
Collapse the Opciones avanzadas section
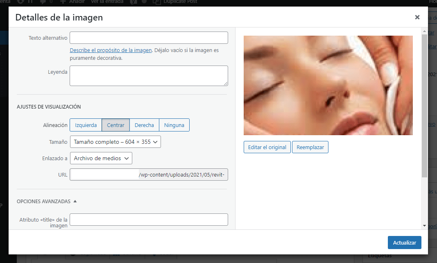[47, 202]
